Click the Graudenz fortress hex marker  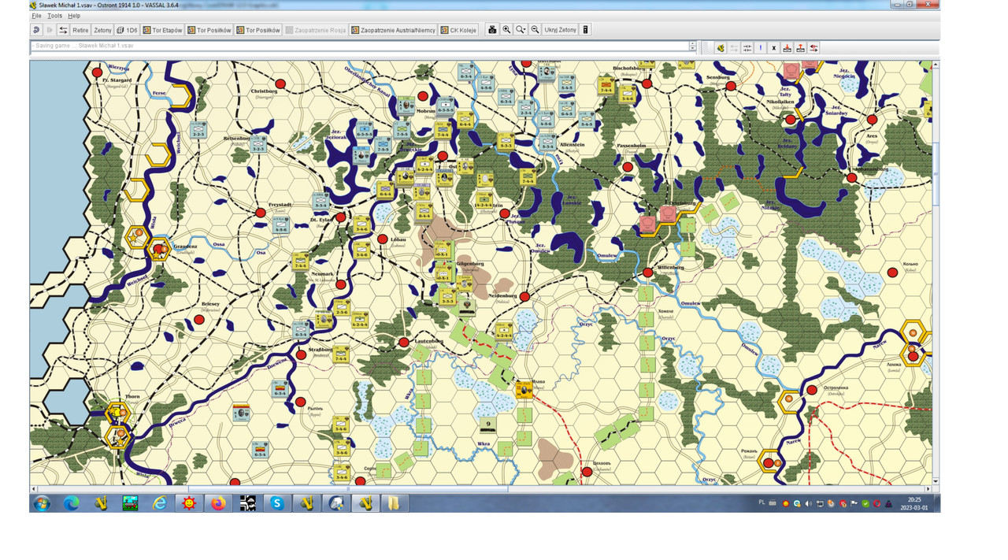tap(159, 249)
